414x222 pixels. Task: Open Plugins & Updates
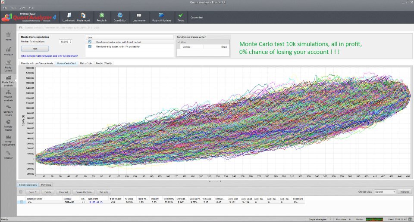(x=162, y=17)
